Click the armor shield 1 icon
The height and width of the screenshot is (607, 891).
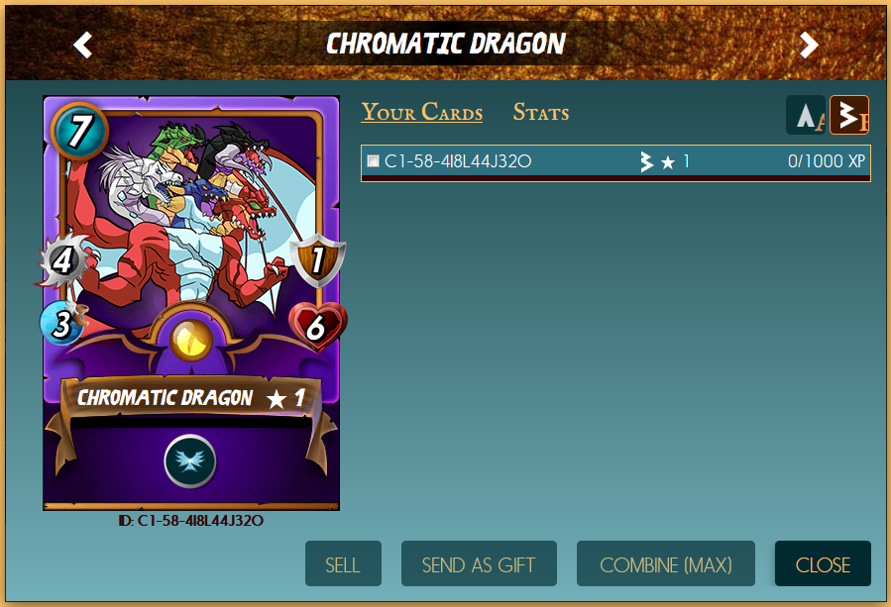[317, 260]
